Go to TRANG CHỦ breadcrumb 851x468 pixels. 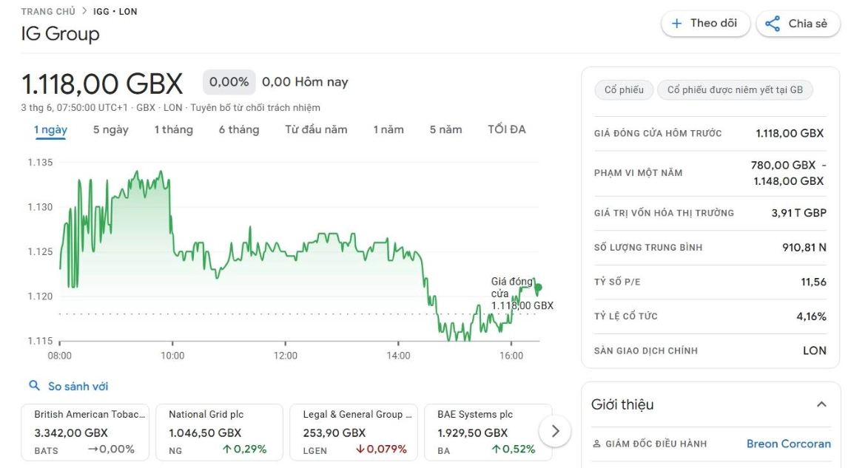coord(48,11)
